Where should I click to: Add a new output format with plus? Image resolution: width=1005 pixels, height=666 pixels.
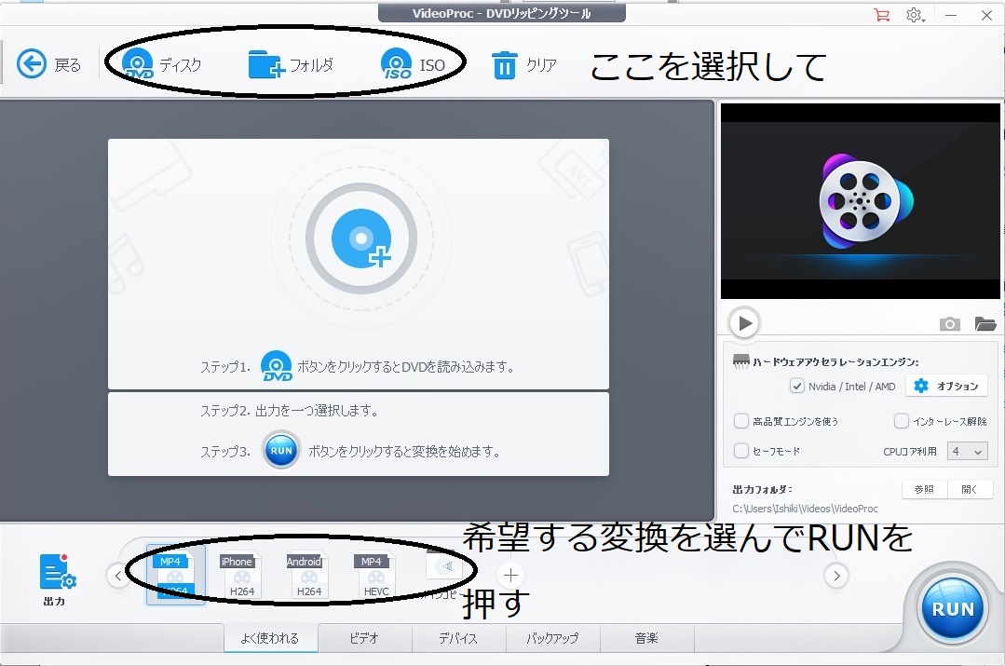510,575
